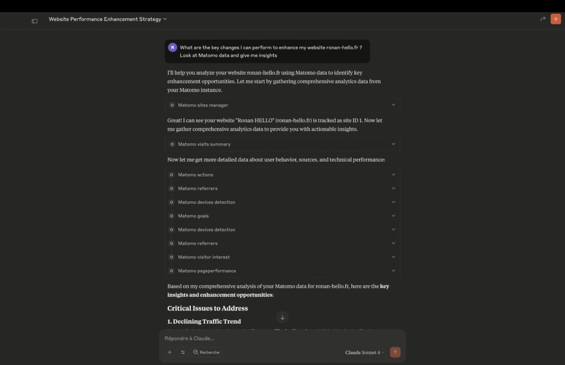
Task: Expand the Matomo actions result chevron
Action: coord(393,175)
